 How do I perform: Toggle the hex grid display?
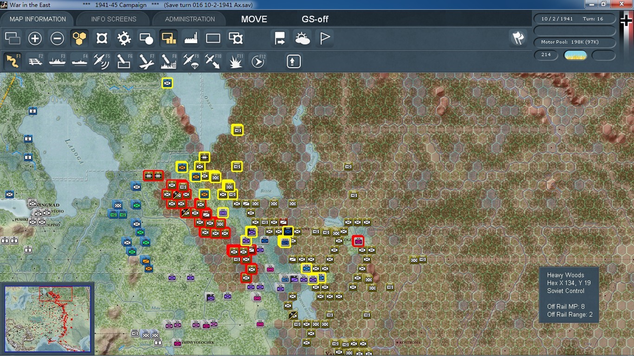[x=79, y=38]
